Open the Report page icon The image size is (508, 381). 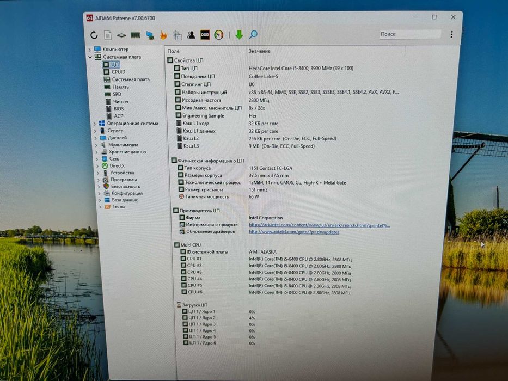[108, 35]
